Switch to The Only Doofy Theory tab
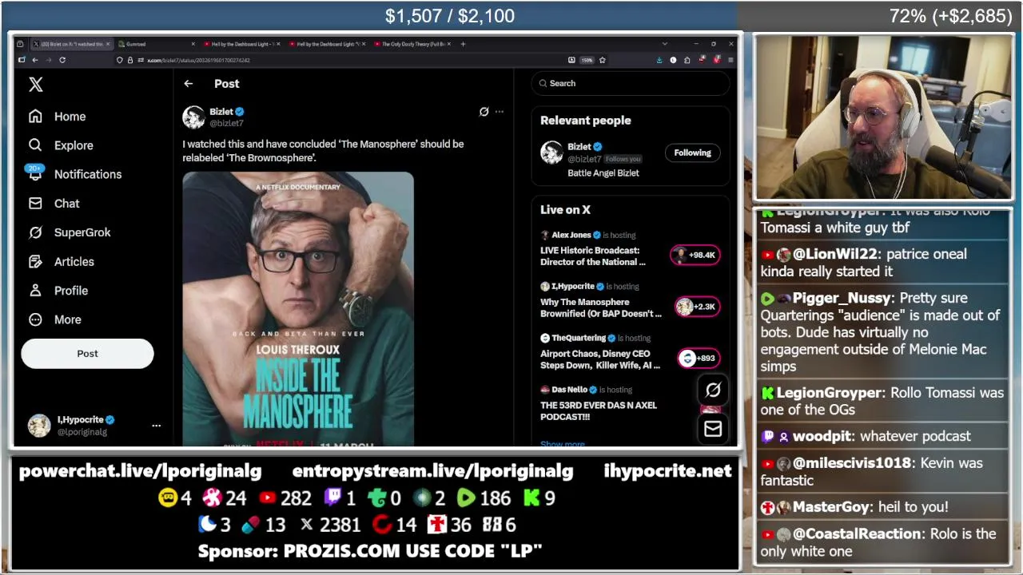Viewport: 1023px width, 575px height. coord(413,44)
